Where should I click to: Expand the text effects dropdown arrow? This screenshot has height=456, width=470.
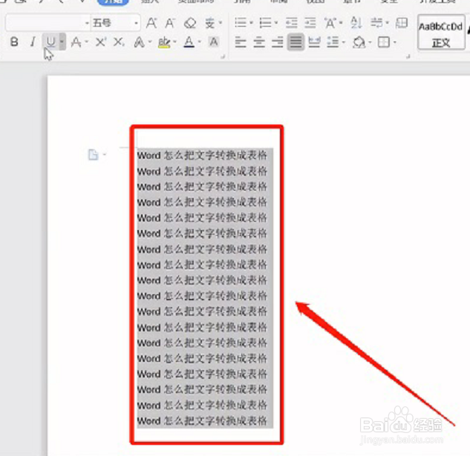click(150, 42)
